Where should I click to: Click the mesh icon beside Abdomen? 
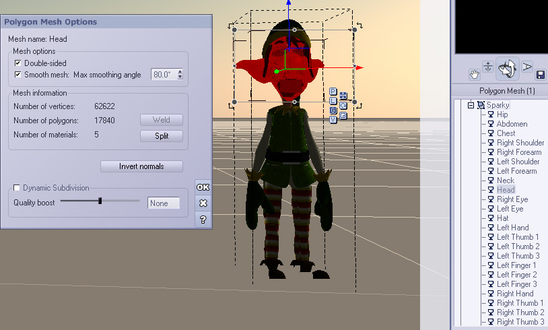click(491, 124)
